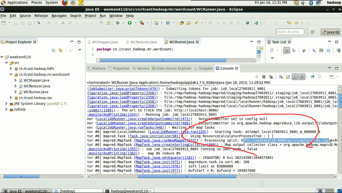Expand JRE System Library node
The image size is (342, 193).
point(6,104)
